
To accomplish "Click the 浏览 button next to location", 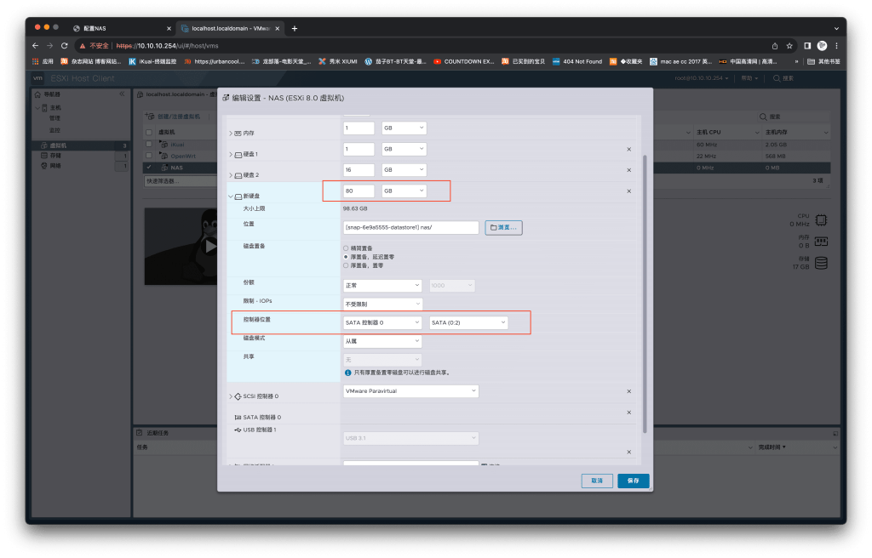I will pos(503,227).
